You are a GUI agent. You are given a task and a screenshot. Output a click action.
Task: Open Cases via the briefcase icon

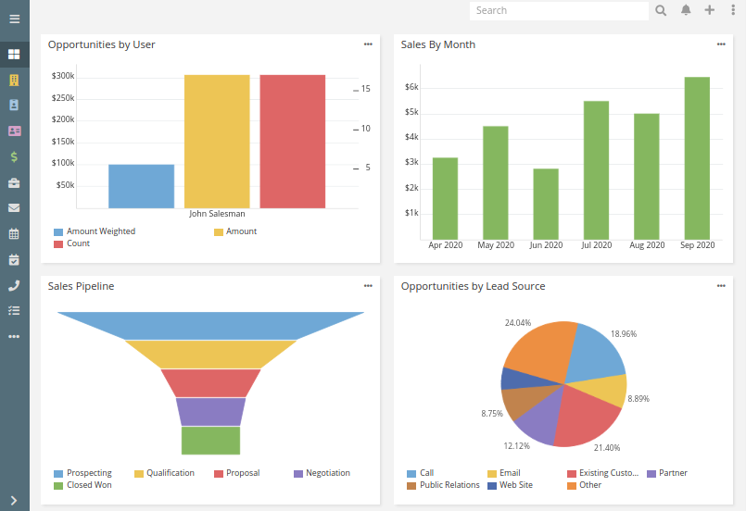tap(14, 183)
